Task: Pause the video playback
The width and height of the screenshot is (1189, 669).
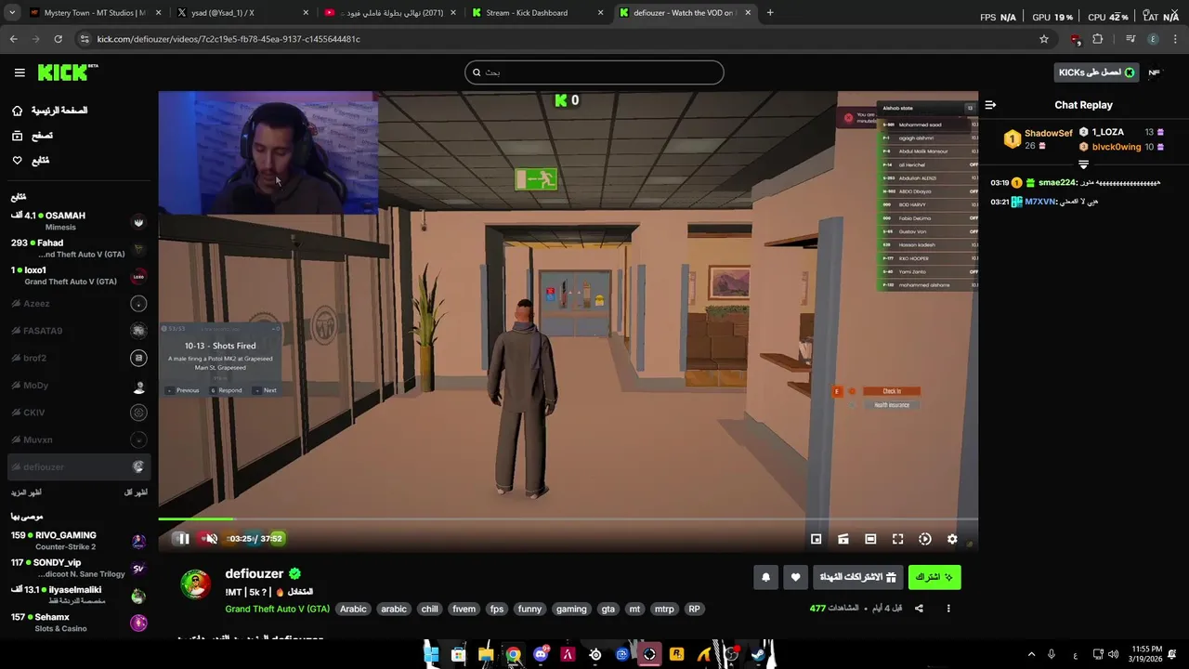Action: click(184, 539)
